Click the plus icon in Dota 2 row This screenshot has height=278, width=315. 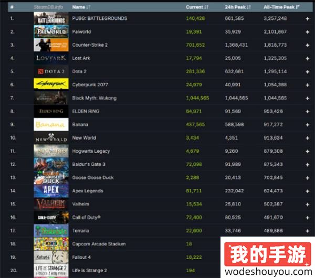click(x=307, y=72)
